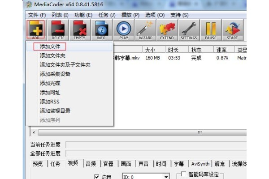Click the PLAY toolbar icon
Viewport: 269px width, 179px height.
tap(124, 30)
